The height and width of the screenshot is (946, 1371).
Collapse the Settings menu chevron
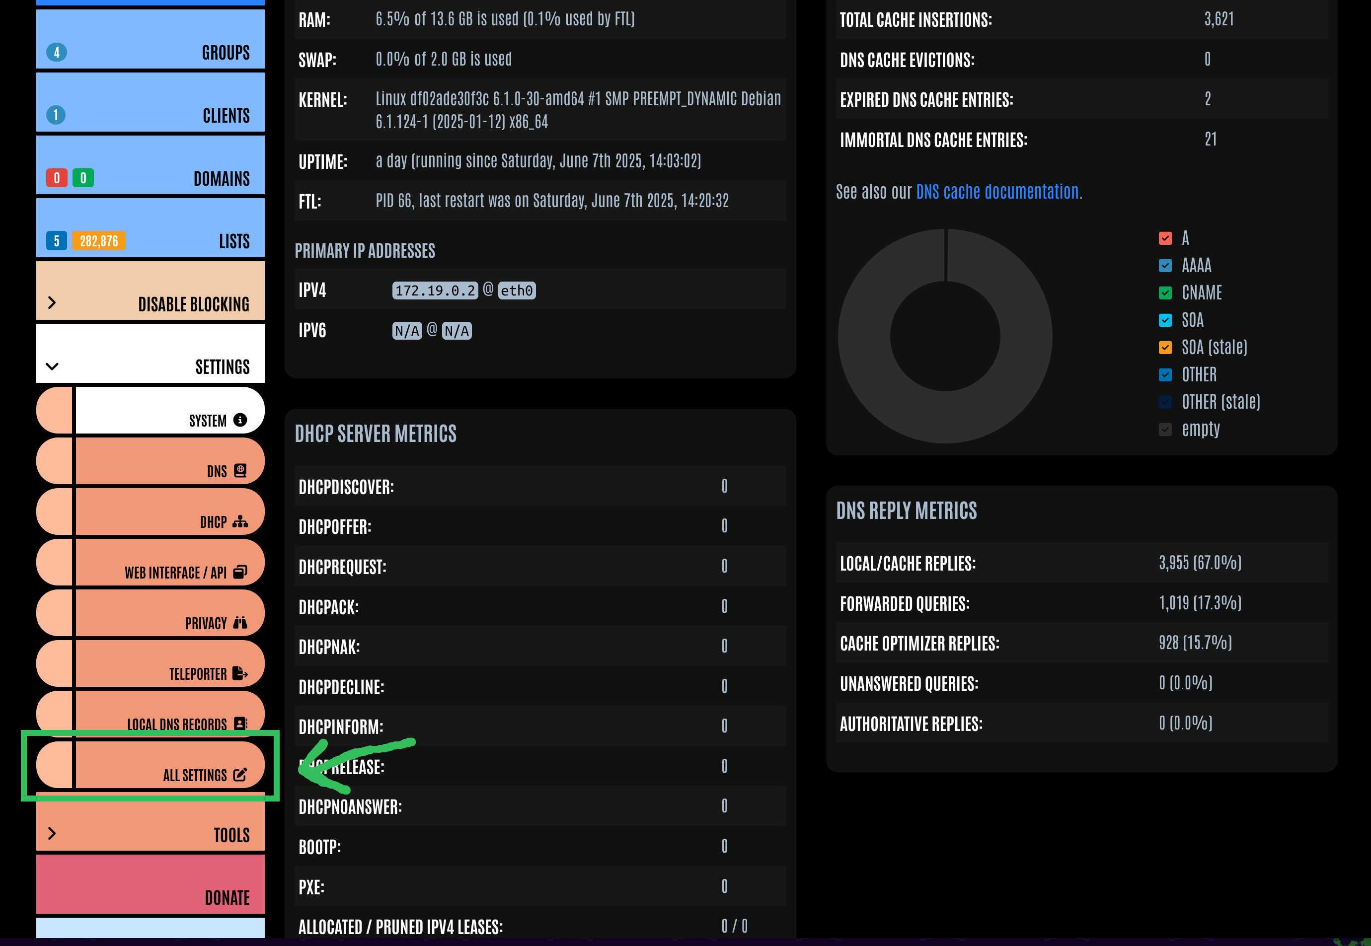click(52, 366)
